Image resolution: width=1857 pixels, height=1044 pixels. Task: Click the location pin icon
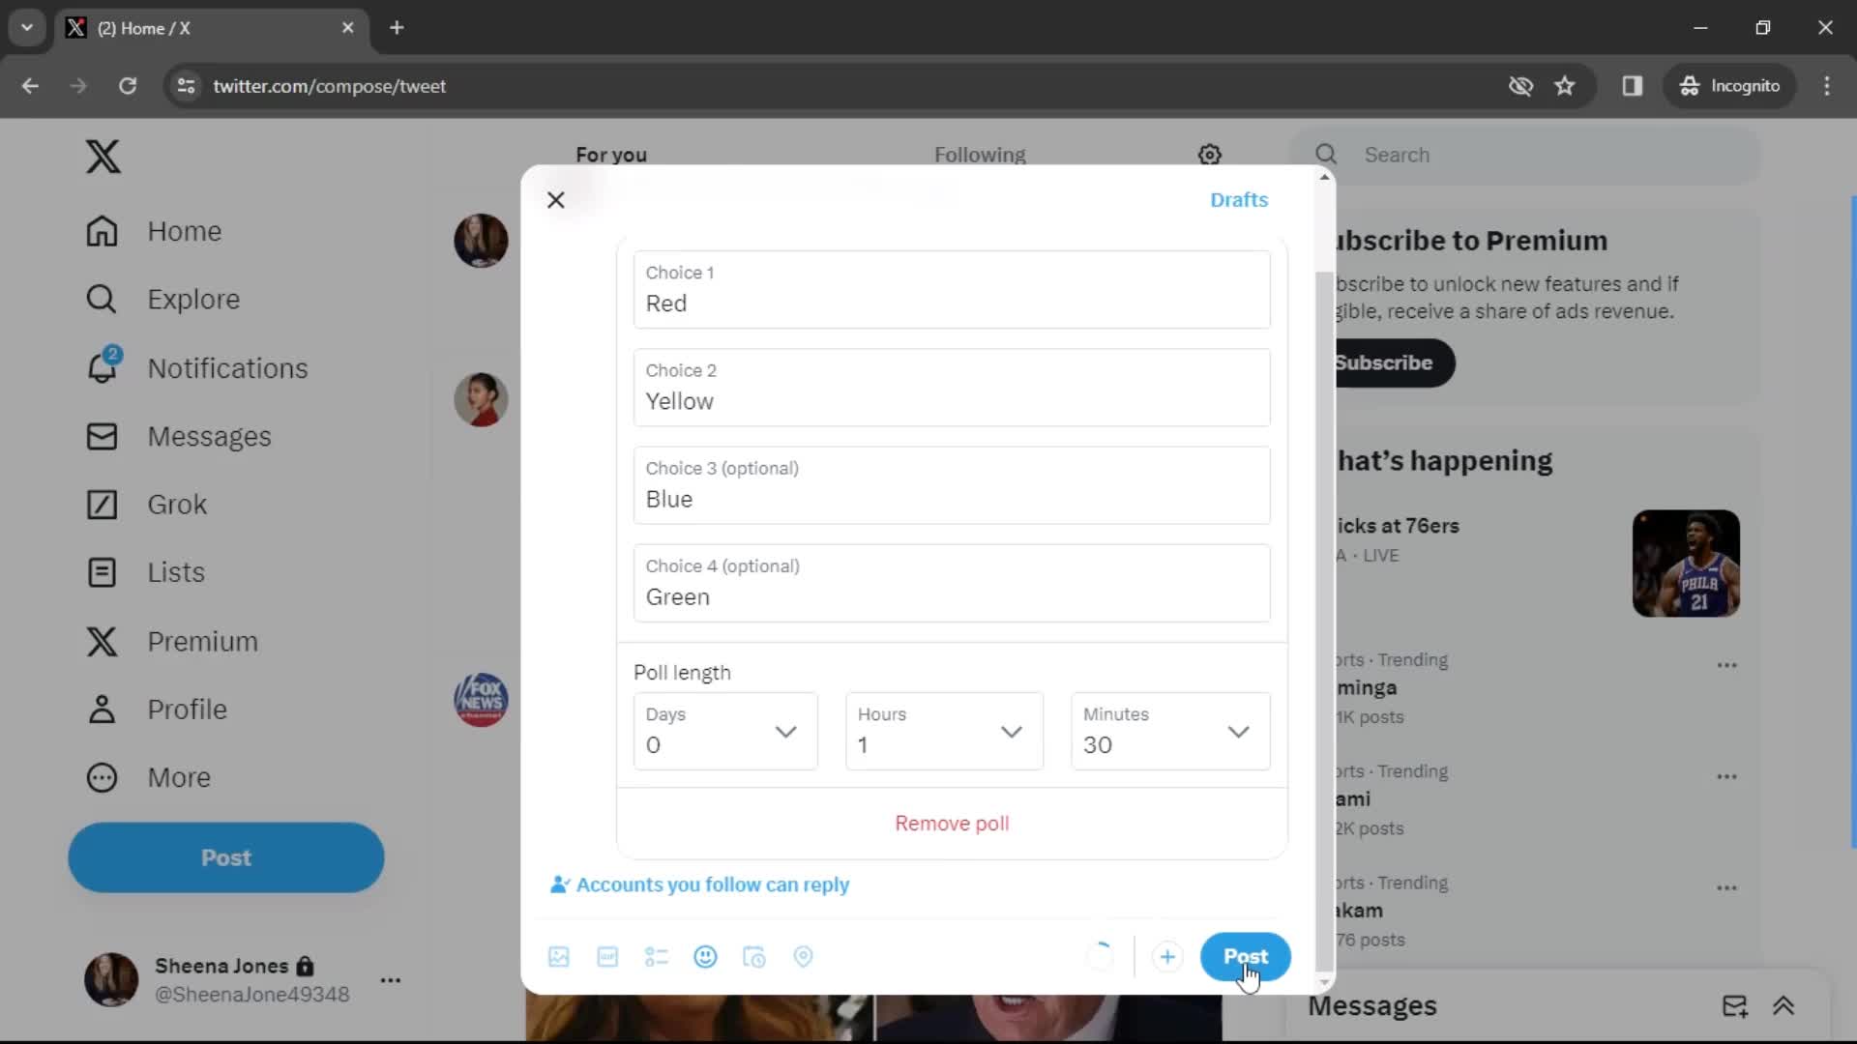pos(804,956)
